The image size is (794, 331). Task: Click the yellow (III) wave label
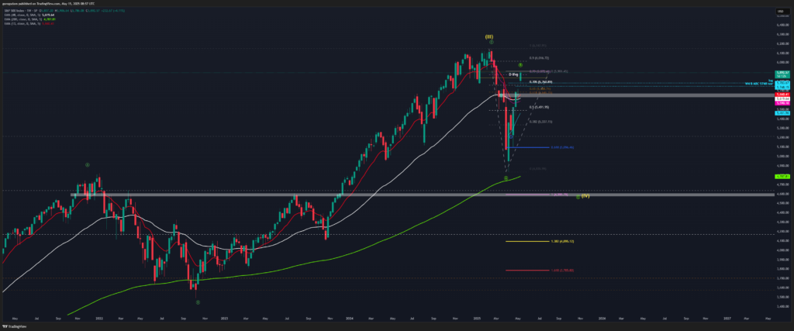[489, 36]
